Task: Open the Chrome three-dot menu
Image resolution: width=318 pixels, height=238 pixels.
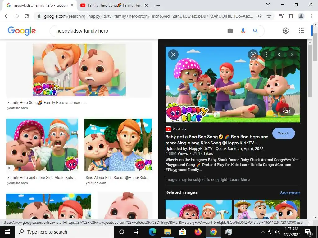Action: (x=311, y=16)
